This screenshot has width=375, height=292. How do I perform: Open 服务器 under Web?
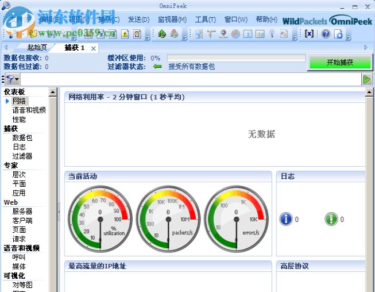click(22, 212)
